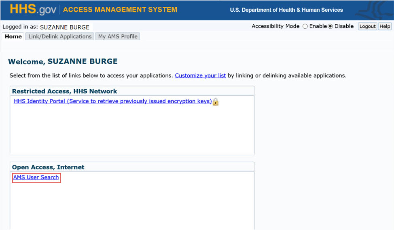Launch the AMS User Search link
This screenshot has width=394, height=230.
(x=36, y=177)
